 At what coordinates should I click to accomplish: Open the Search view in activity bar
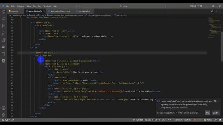coord(3,19)
